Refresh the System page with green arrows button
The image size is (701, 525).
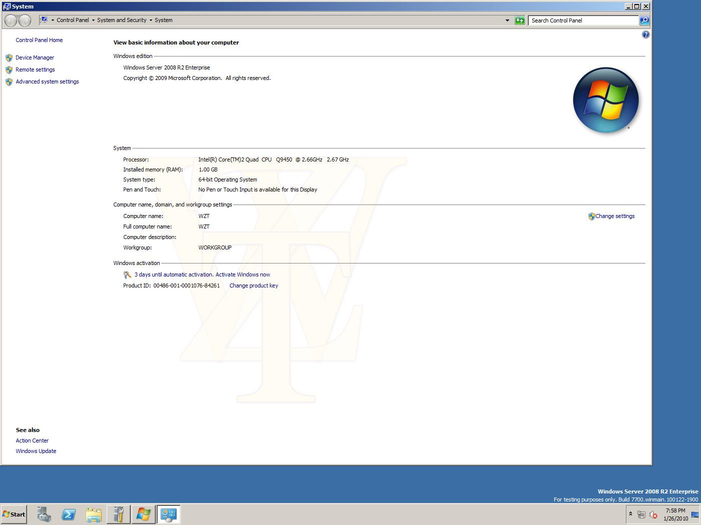[x=520, y=20]
